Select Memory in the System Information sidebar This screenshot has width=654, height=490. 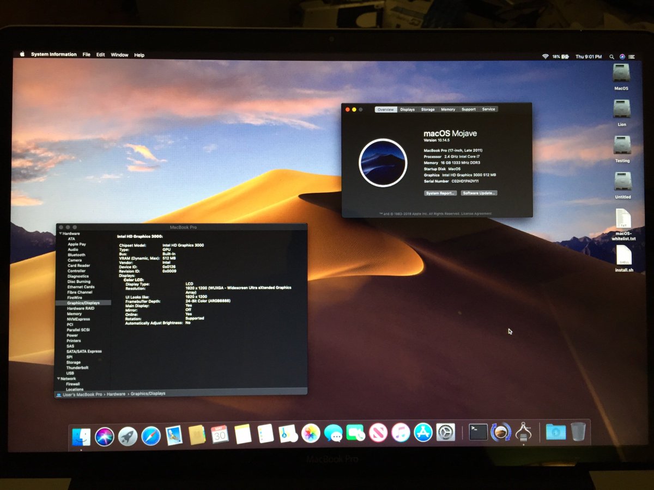coord(74,314)
